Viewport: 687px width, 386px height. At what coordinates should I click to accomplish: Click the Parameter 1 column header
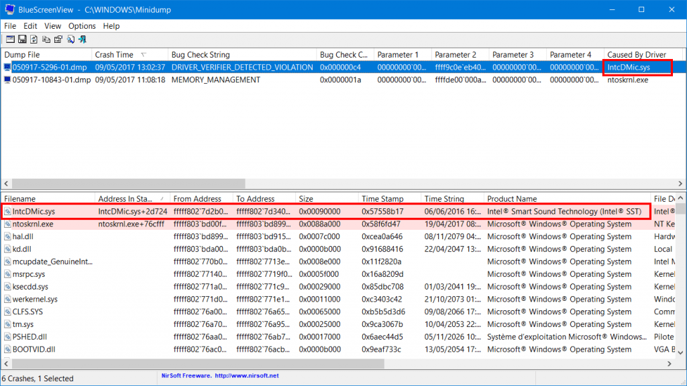(403, 55)
